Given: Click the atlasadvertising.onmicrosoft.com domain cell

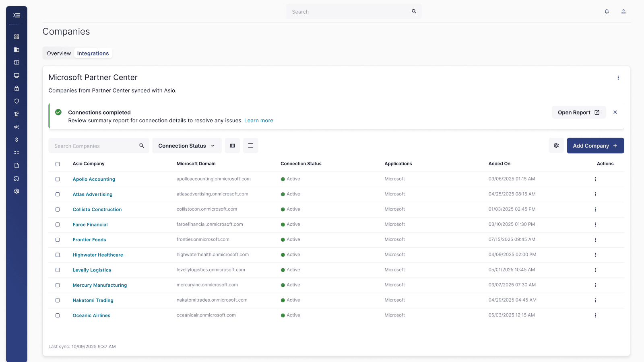Looking at the screenshot, I should point(213,194).
